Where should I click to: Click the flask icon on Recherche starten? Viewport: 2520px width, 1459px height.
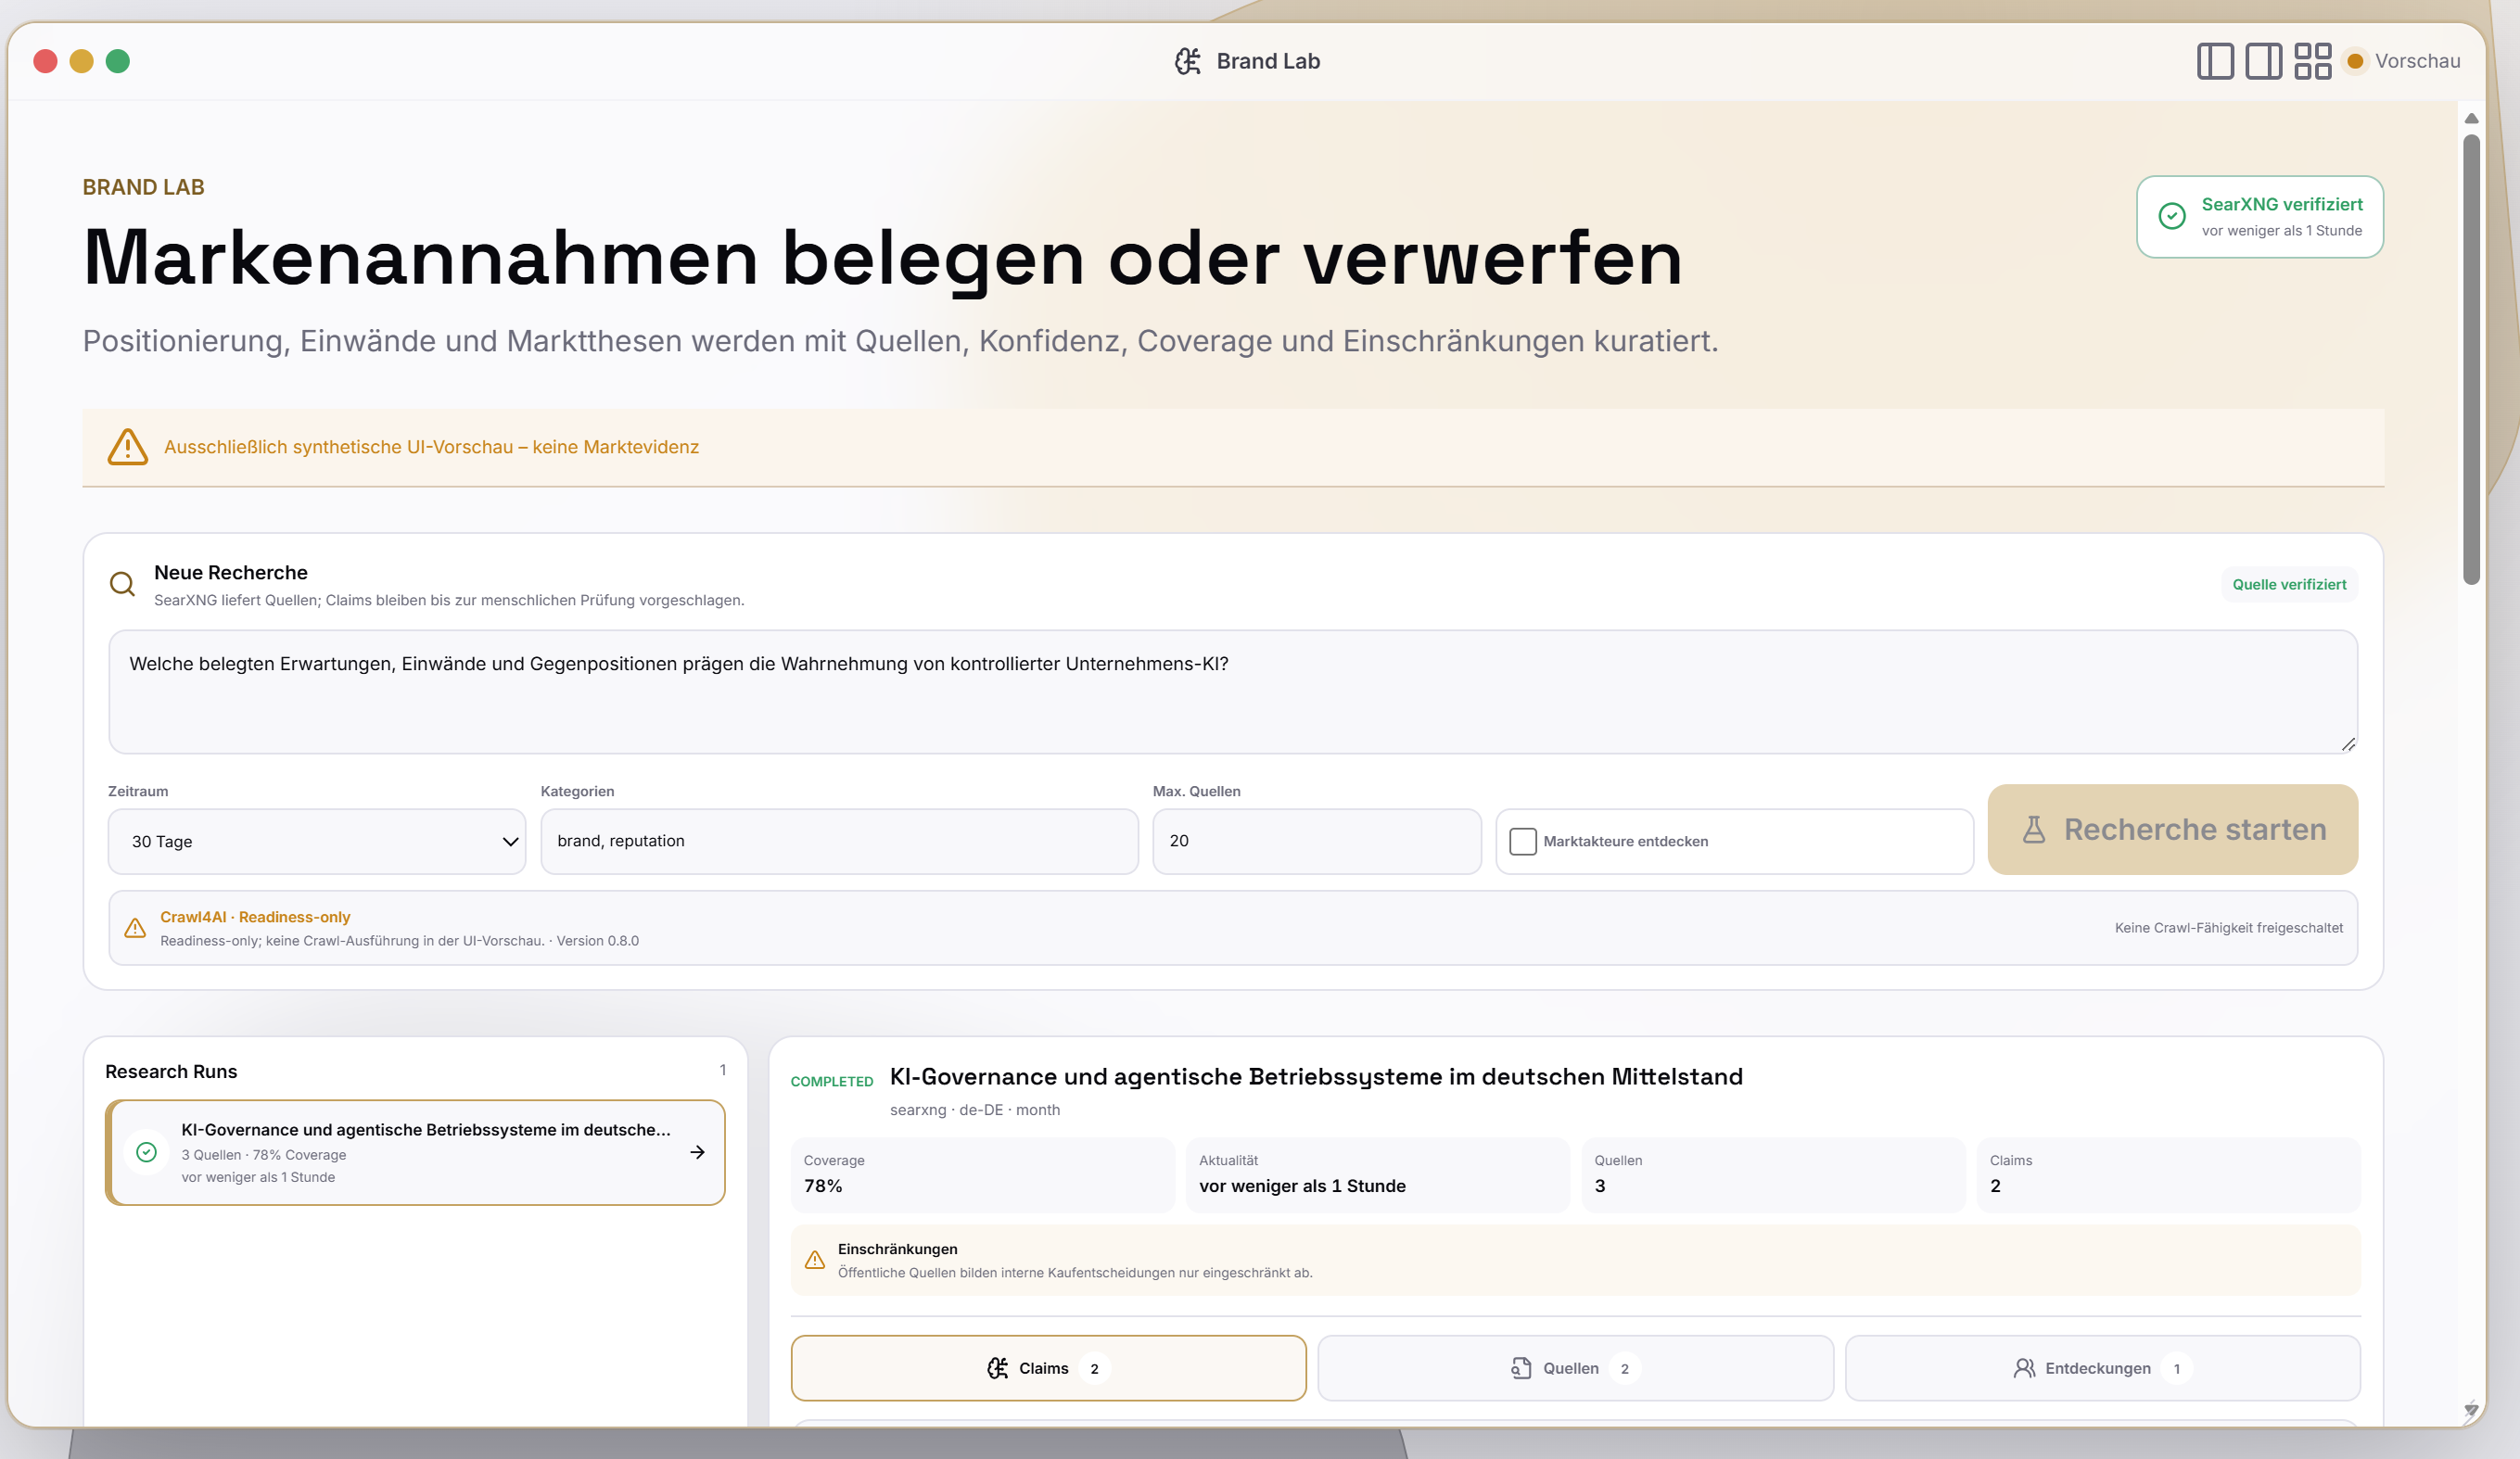[x=2034, y=830]
